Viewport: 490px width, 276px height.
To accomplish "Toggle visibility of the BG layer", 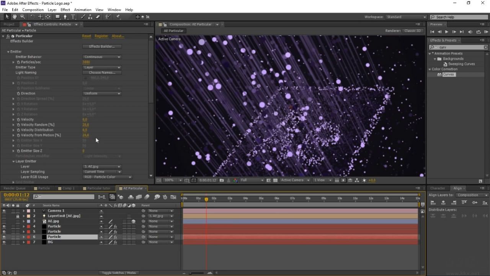I will pyautogui.click(x=4, y=242).
